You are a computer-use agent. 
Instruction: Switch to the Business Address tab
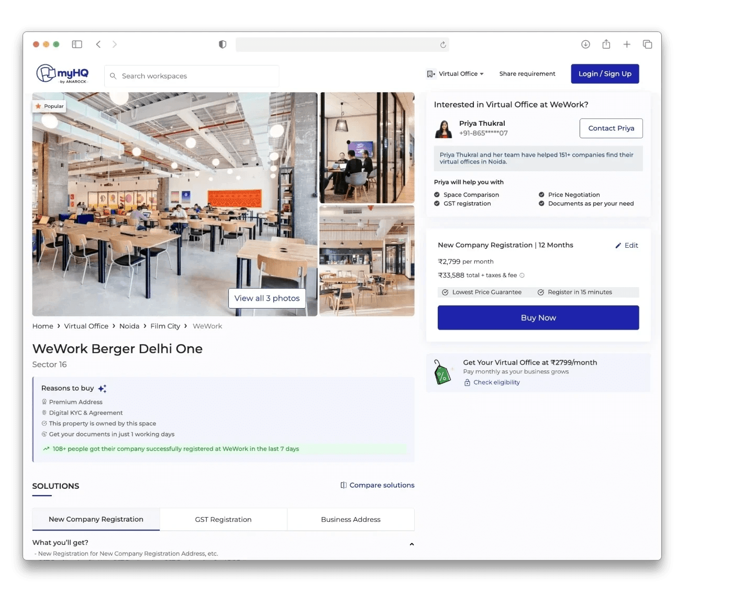[x=351, y=520]
